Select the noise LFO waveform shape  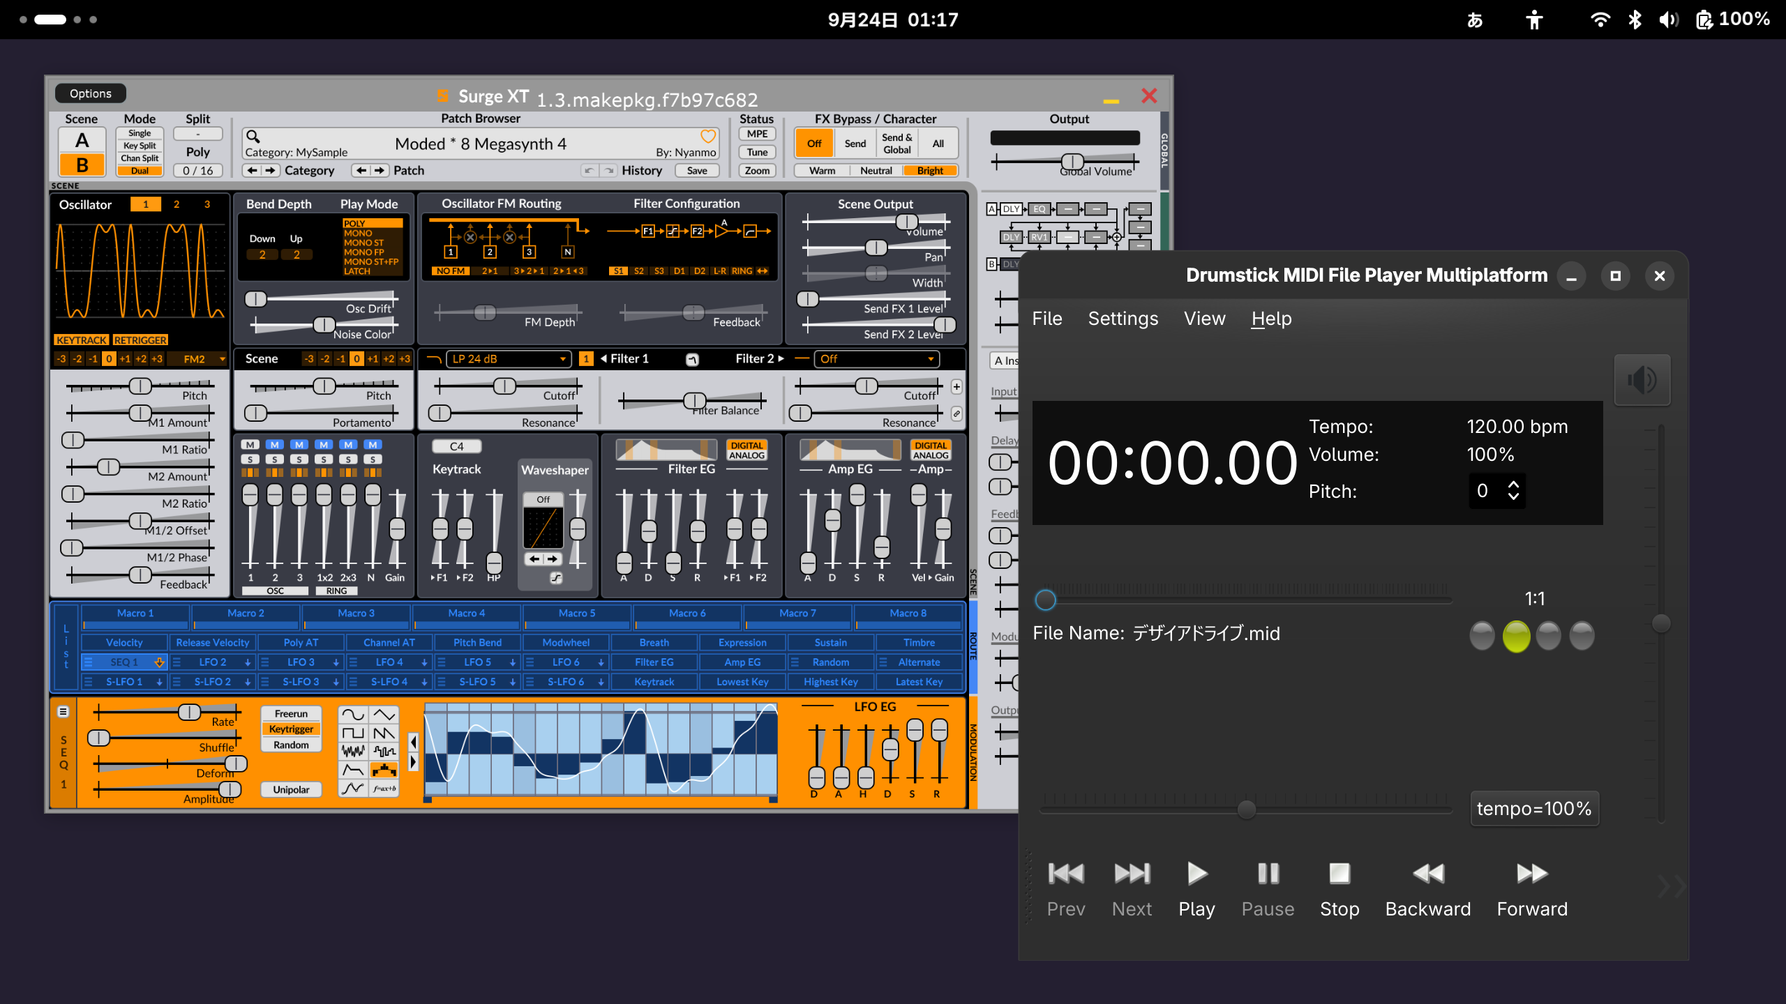353,752
